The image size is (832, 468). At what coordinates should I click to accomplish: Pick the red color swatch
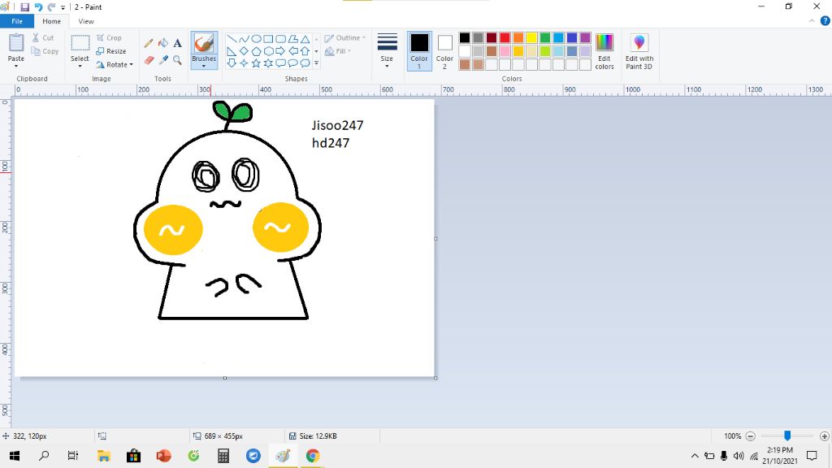tap(505, 37)
